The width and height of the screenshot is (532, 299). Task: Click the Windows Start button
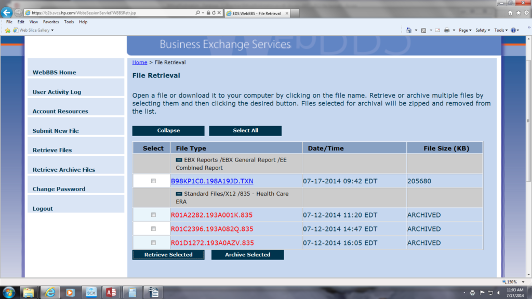coord(8,292)
